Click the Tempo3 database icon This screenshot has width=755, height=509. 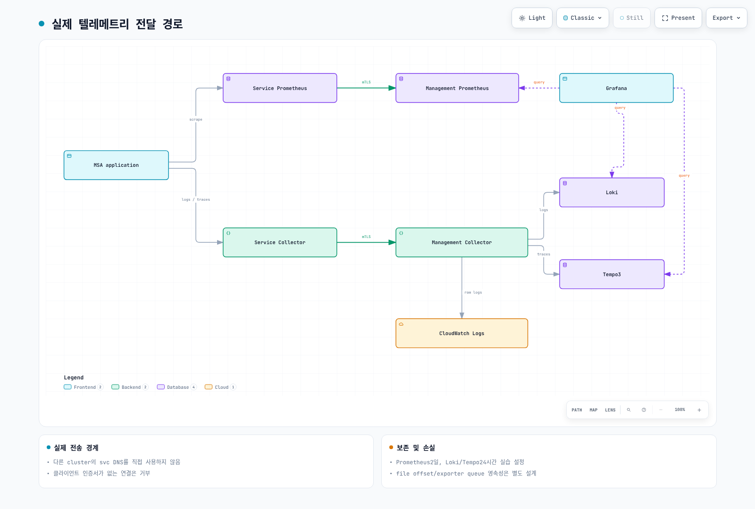click(565, 265)
